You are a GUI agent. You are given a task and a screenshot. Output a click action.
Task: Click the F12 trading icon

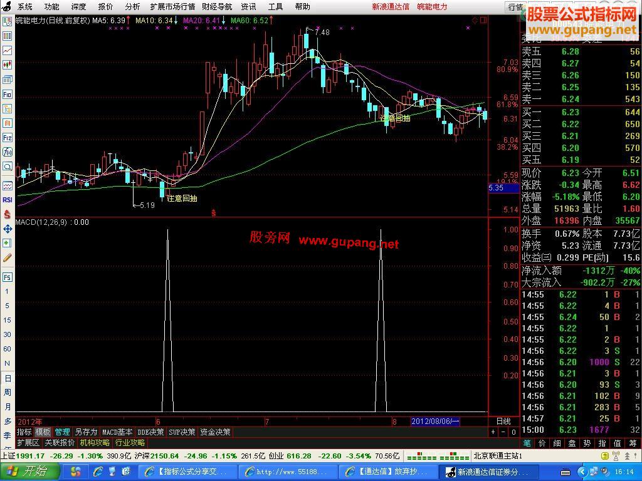[x=8, y=138]
